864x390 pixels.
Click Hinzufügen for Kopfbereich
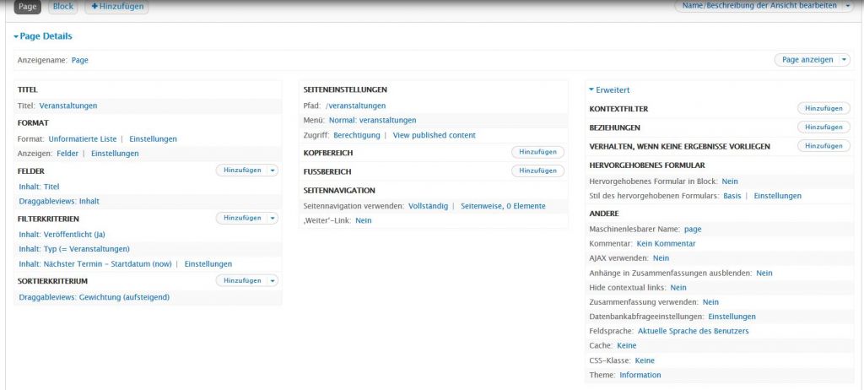pos(537,152)
